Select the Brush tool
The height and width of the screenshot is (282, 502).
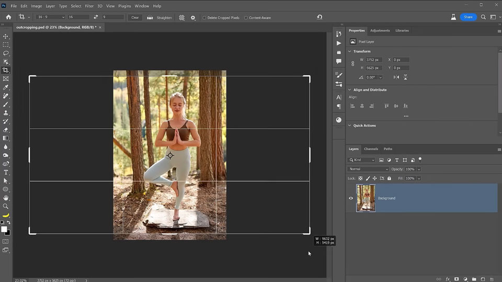pos(6,105)
